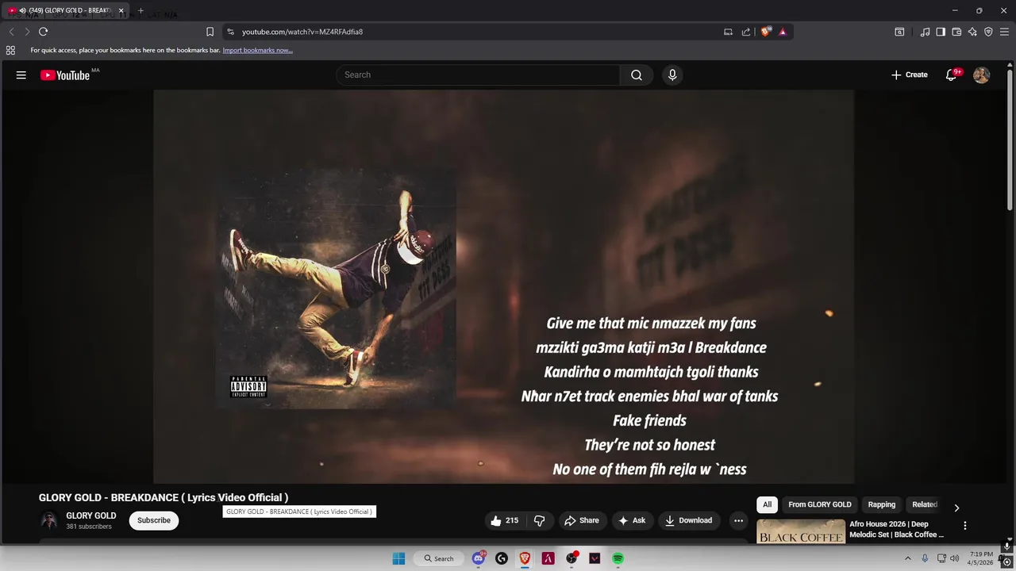
Task: Select the From GLORY GOLD chip
Action: (820, 504)
